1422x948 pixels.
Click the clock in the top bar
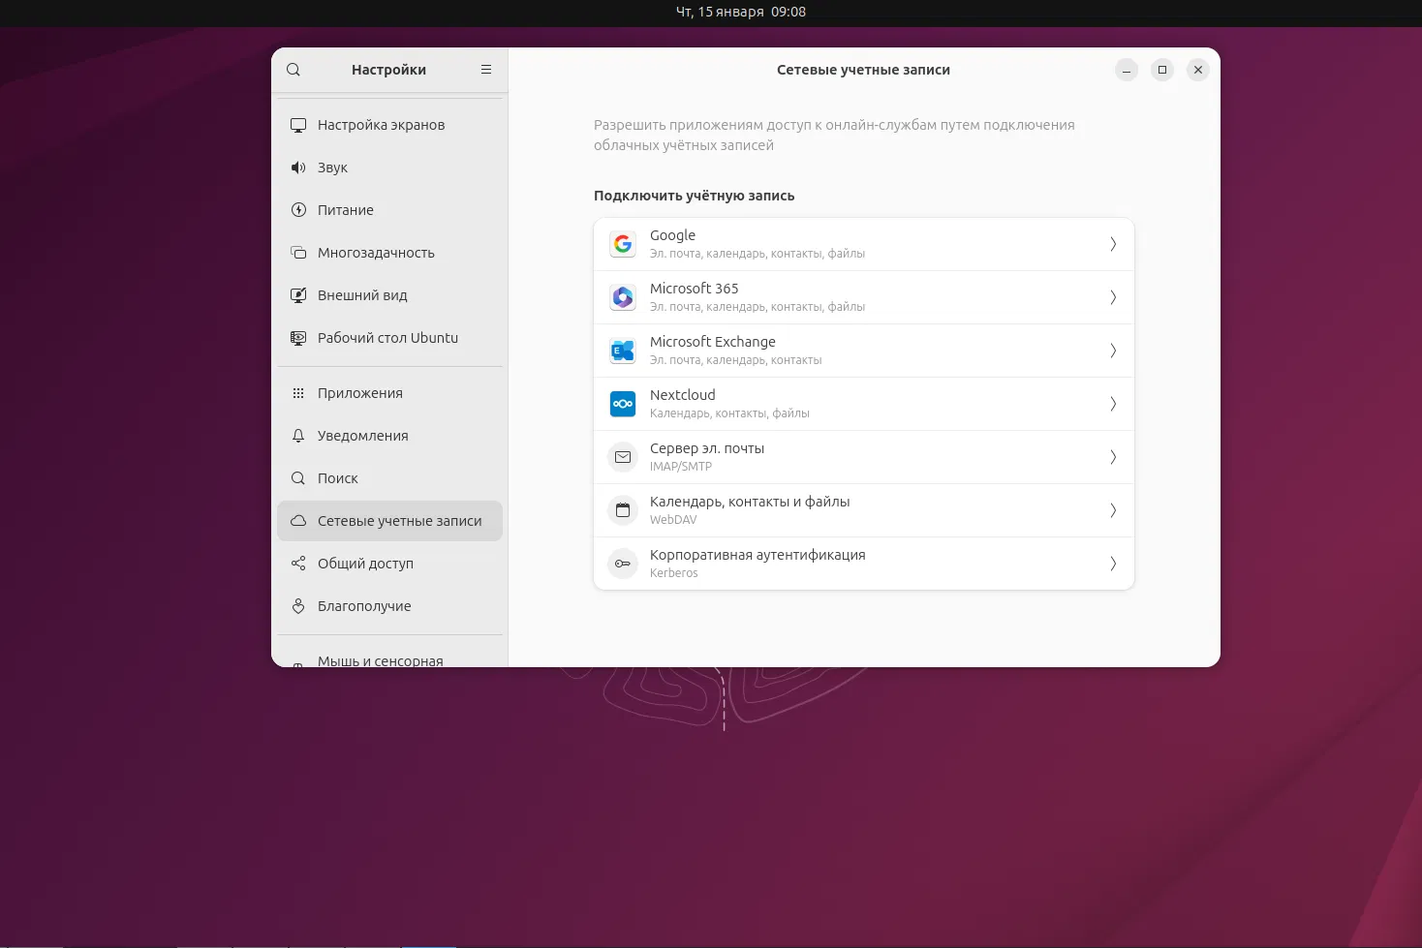pos(741,12)
